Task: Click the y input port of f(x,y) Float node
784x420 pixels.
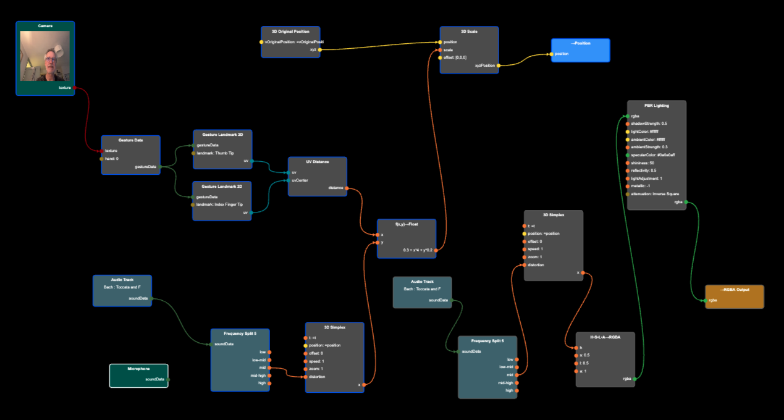Action: (377, 243)
